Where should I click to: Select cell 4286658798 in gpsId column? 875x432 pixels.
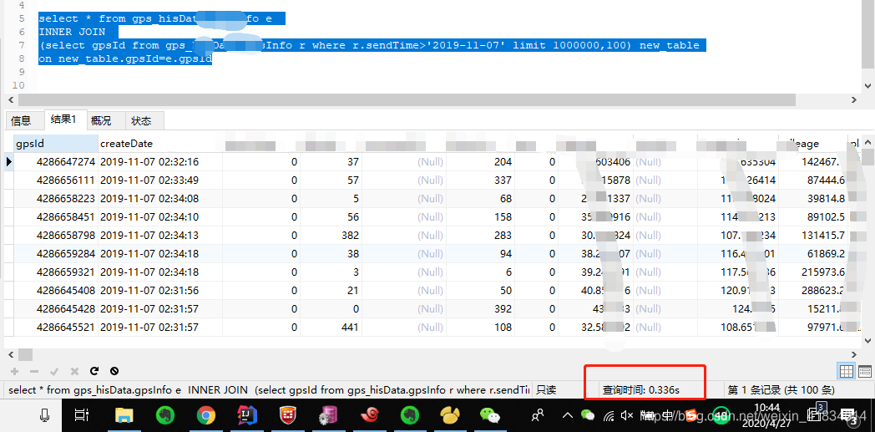coord(56,236)
